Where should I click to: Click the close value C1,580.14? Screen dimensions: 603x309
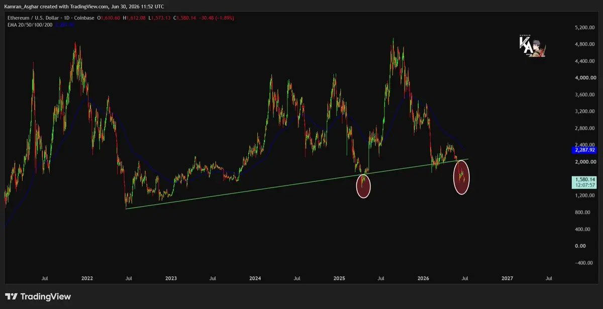(185, 18)
